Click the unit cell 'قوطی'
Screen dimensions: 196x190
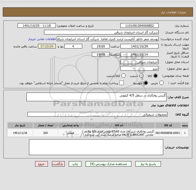click(71, 133)
